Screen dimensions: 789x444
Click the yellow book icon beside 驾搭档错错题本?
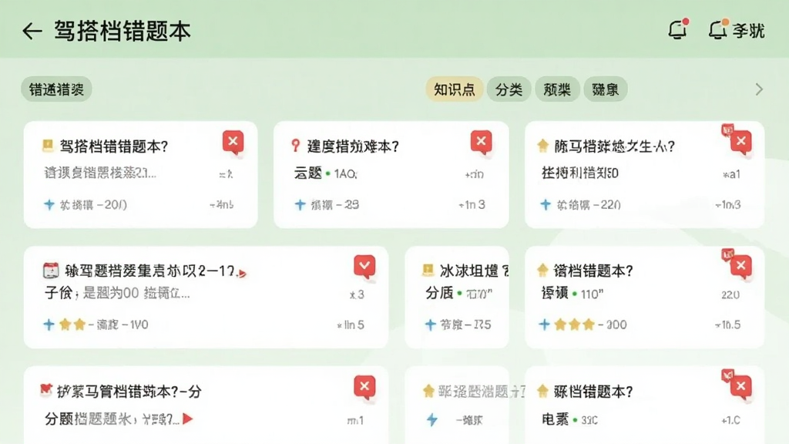coord(48,146)
